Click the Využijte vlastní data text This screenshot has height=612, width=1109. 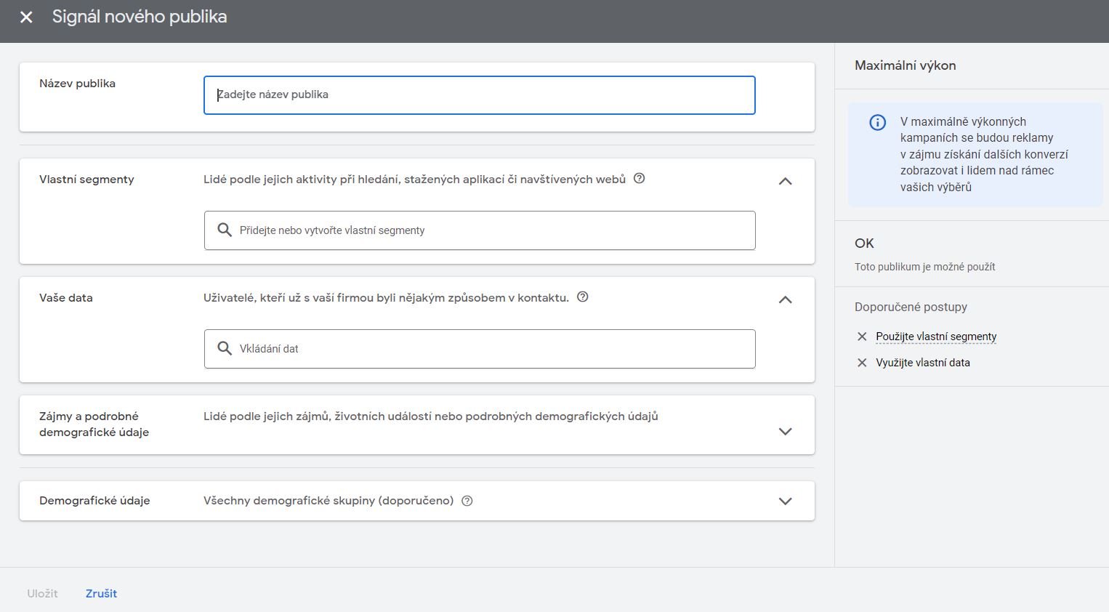923,363
